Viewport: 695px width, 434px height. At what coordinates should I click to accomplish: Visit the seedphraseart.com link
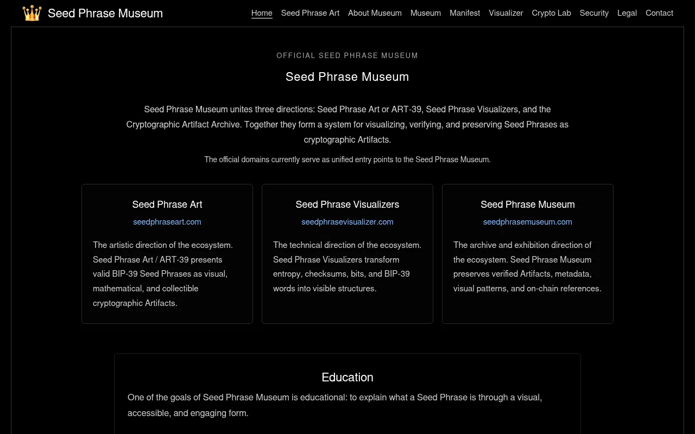(x=167, y=222)
